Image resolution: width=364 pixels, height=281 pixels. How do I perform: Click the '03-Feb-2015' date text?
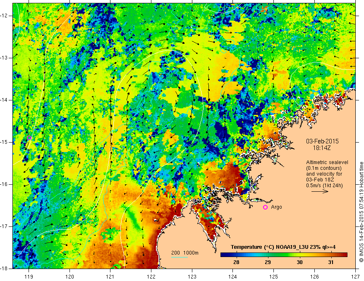click(x=322, y=141)
